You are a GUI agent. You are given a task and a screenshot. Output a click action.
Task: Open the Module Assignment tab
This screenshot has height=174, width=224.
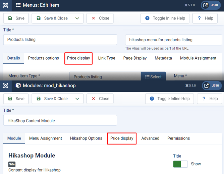pos(198,58)
